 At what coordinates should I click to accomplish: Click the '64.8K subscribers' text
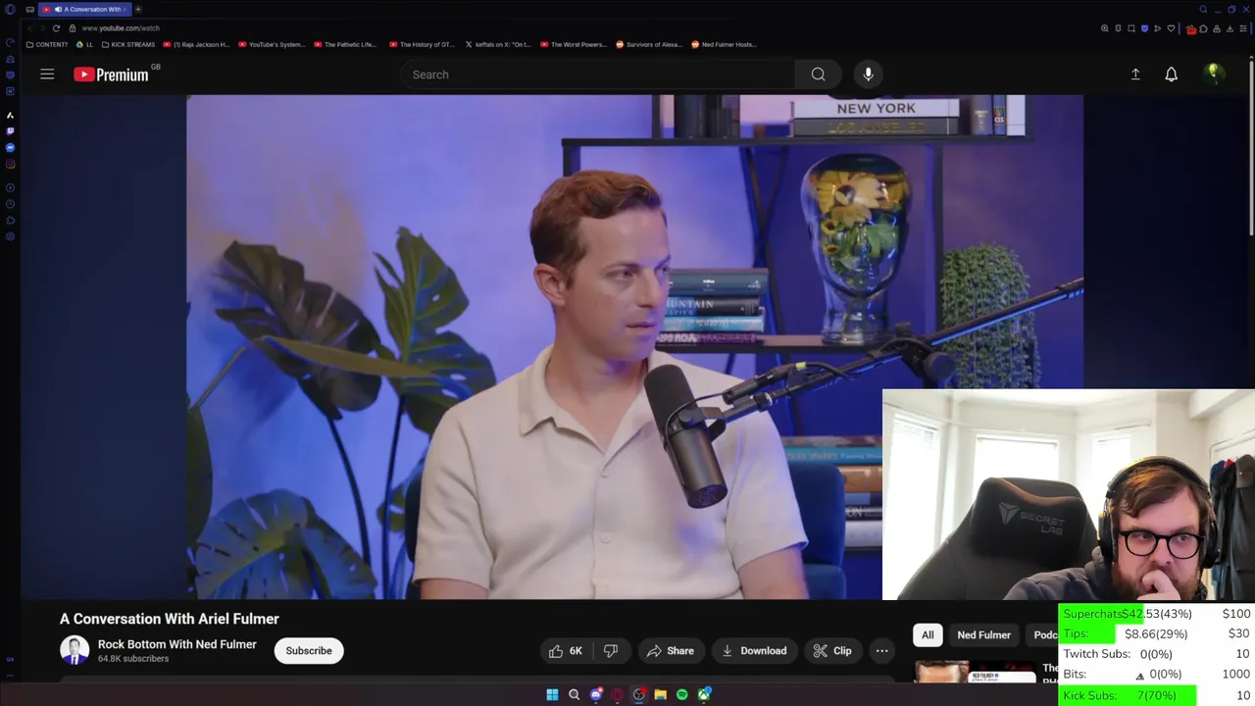tap(133, 659)
